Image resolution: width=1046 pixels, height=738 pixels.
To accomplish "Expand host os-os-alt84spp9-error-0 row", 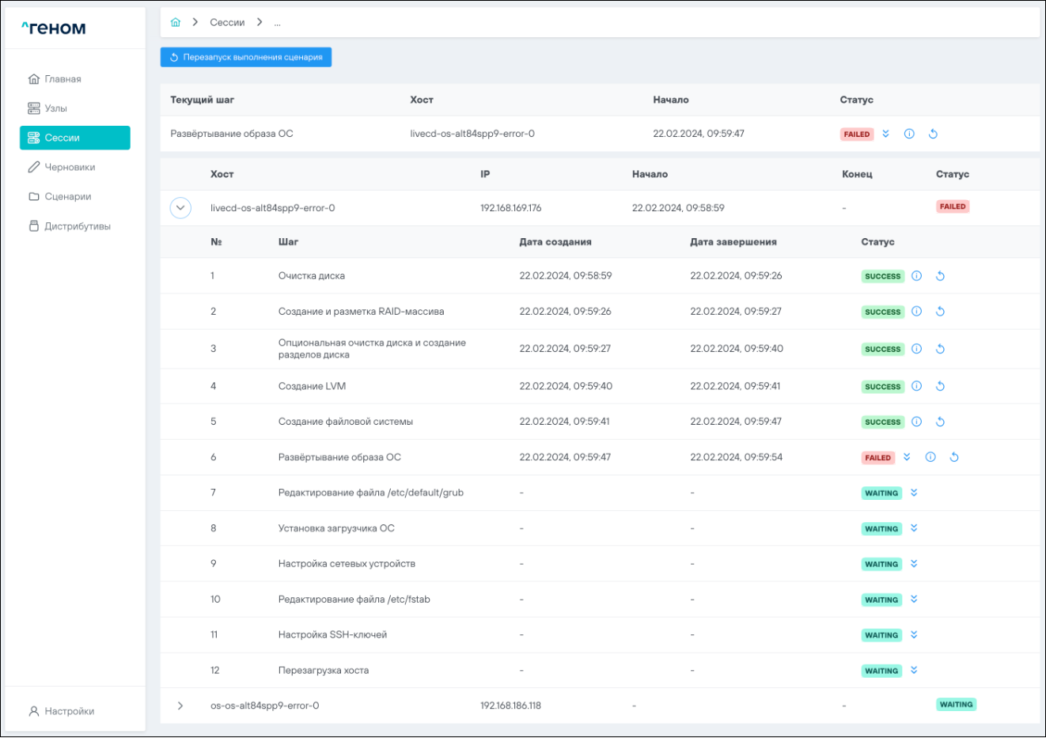I will [180, 706].
